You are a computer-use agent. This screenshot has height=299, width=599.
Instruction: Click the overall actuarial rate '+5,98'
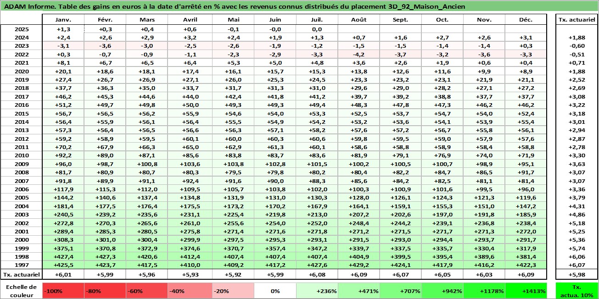coord(577,274)
